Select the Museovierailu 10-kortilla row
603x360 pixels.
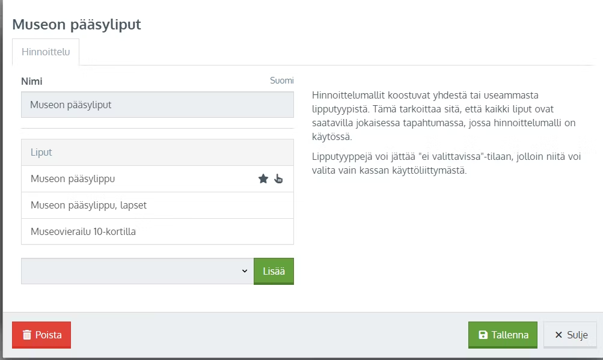[x=158, y=231]
